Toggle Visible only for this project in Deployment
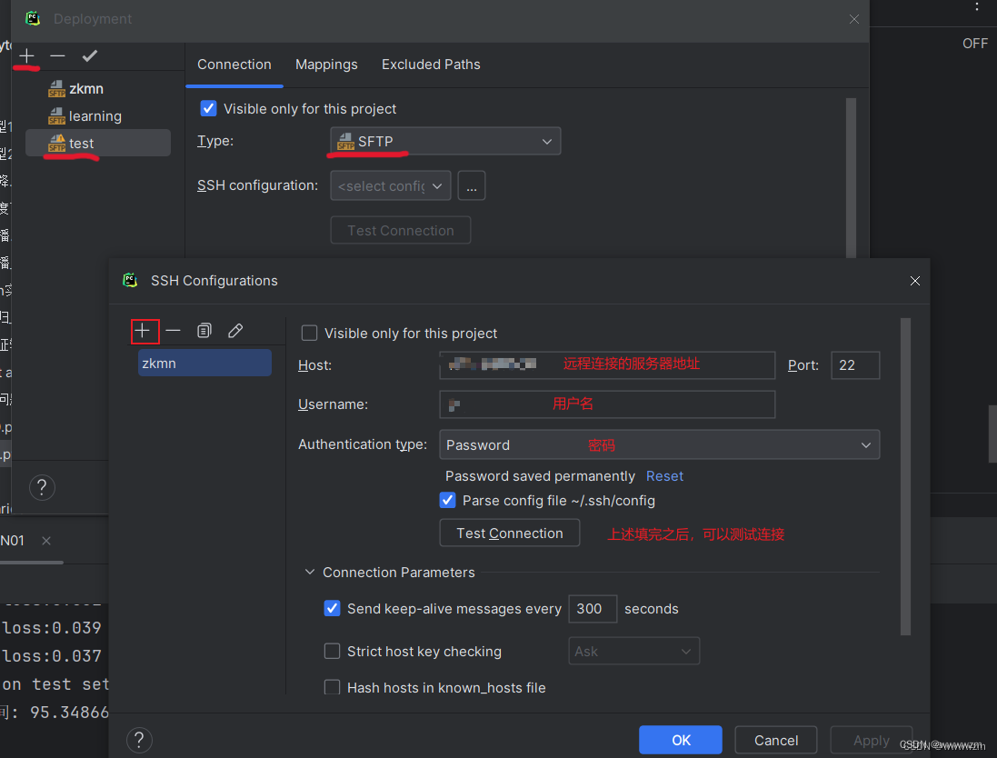The height and width of the screenshot is (758, 997). click(208, 109)
